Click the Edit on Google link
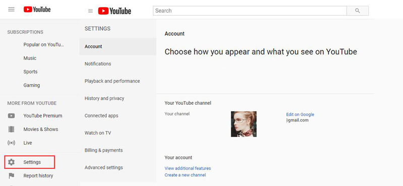403x186 pixels. click(x=300, y=114)
